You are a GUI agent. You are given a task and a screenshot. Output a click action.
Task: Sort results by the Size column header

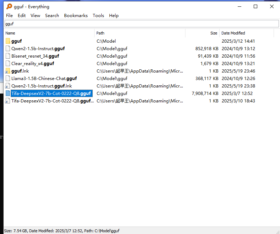pos(203,33)
